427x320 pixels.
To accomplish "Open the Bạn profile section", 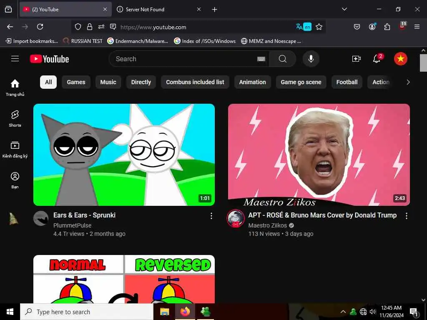I will point(15,180).
